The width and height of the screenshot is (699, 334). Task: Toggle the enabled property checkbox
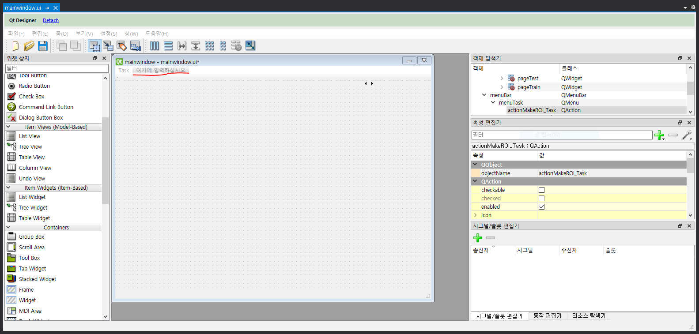click(541, 206)
